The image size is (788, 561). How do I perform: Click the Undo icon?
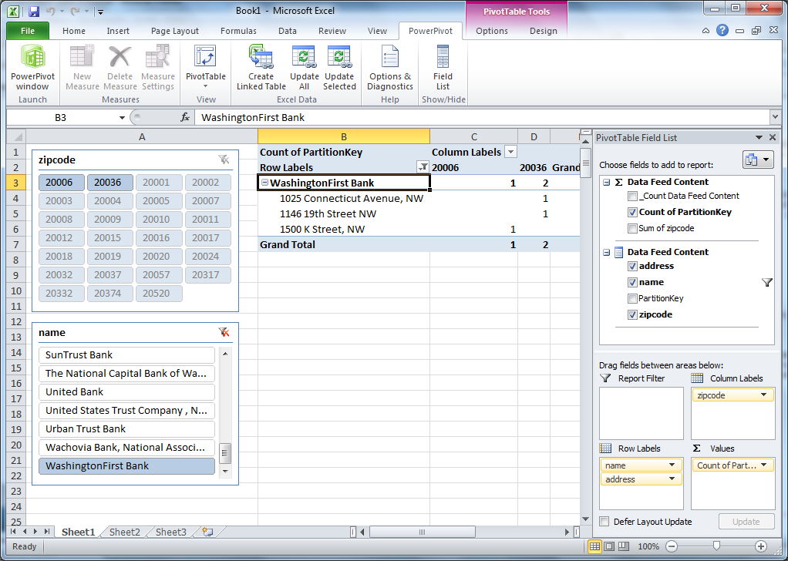point(50,11)
